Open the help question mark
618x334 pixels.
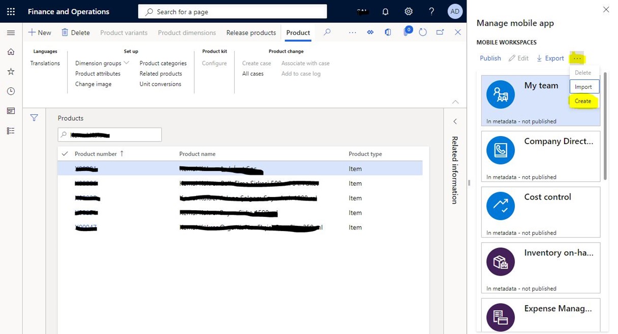coord(431,11)
